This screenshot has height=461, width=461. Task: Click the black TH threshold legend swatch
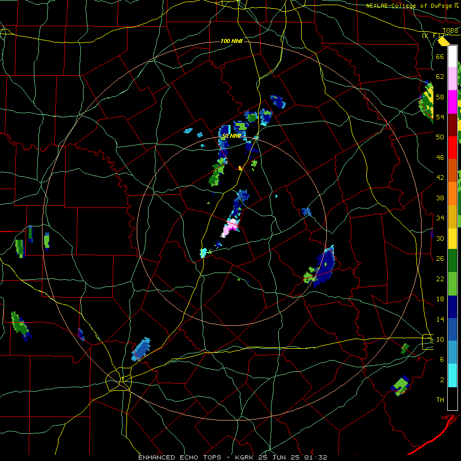[x=452, y=399]
